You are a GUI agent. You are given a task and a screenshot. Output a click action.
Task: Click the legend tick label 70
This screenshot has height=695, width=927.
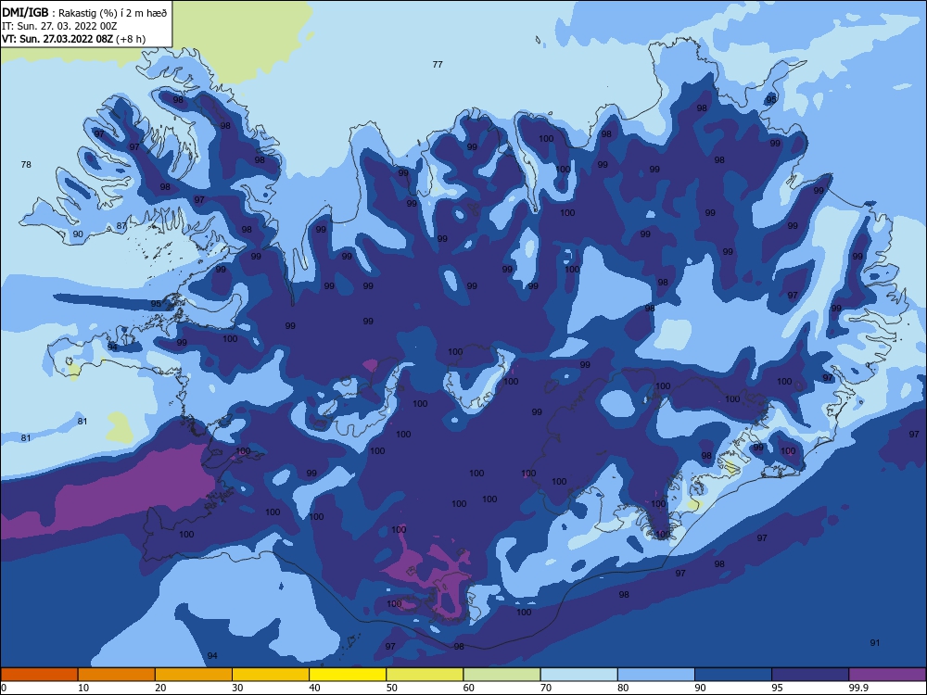[x=546, y=688]
